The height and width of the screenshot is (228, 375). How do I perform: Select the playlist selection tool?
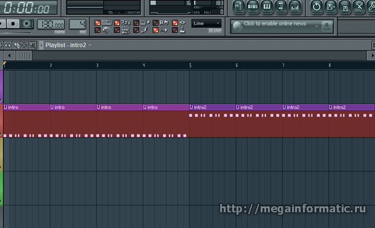[24, 45]
